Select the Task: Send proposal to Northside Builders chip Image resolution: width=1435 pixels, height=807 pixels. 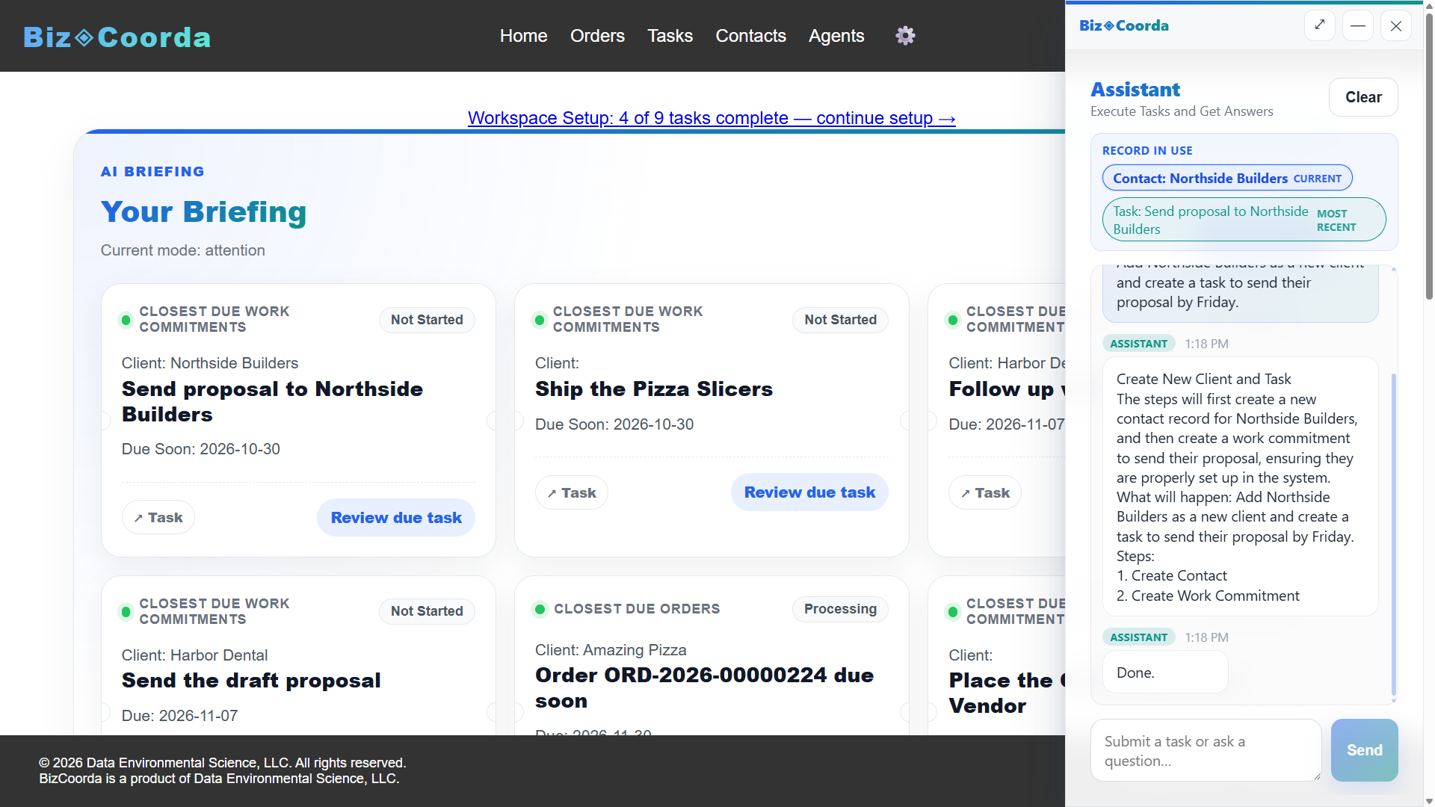coord(1244,220)
